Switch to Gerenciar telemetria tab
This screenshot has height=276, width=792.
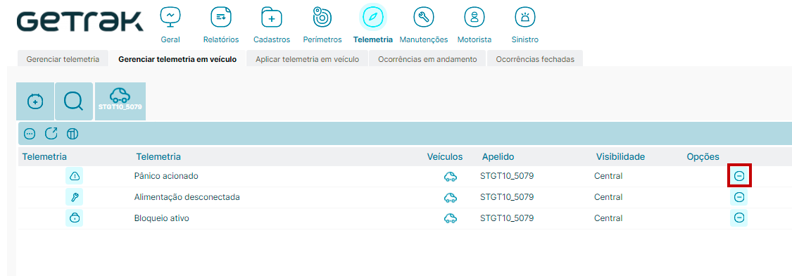pos(63,58)
